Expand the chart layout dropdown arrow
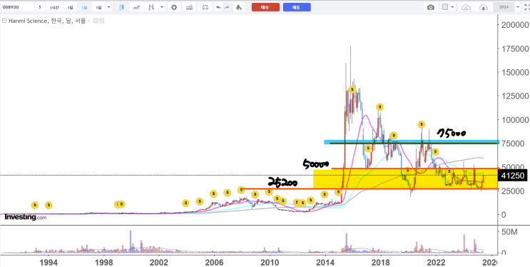Viewport: 530px width, 267px height. pyautogui.click(x=452, y=7)
